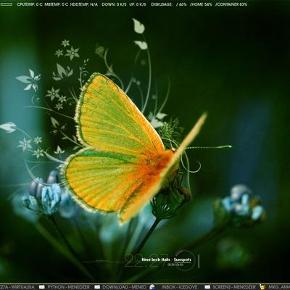
Task: Click the CPUTEMP: 0 C readout
Action: [x=30, y=4]
